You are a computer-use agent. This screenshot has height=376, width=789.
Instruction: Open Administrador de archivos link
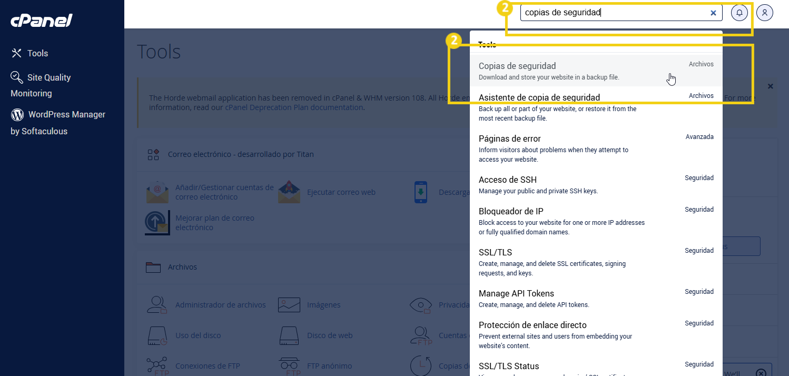point(221,305)
